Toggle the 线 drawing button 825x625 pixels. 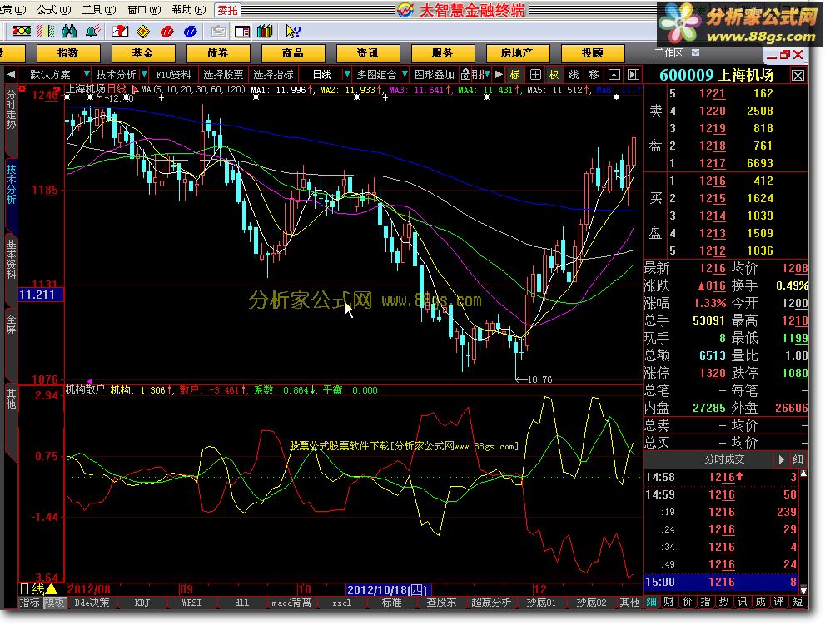[x=574, y=75]
